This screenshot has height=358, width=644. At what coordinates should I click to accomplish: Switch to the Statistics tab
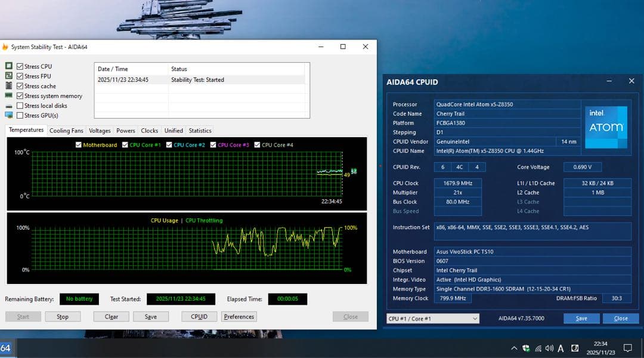200,131
